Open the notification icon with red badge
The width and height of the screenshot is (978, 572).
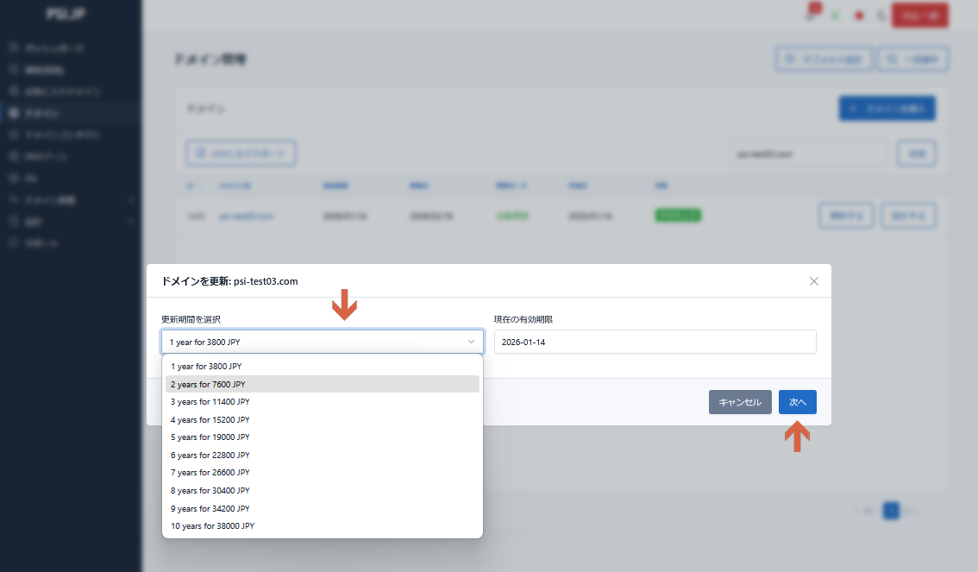[x=811, y=15]
